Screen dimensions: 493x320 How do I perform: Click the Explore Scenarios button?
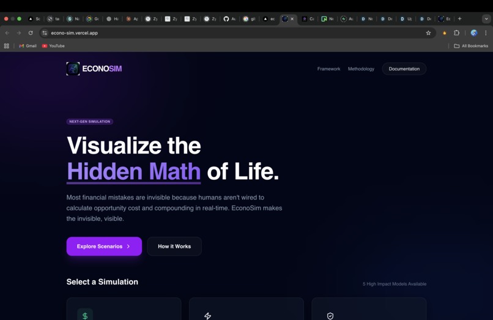tap(104, 247)
